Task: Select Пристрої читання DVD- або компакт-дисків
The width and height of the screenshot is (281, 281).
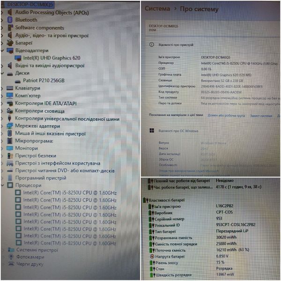Action: pyautogui.click(x=65, y=170)
